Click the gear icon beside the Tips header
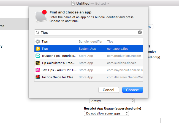 pos(38,41)
